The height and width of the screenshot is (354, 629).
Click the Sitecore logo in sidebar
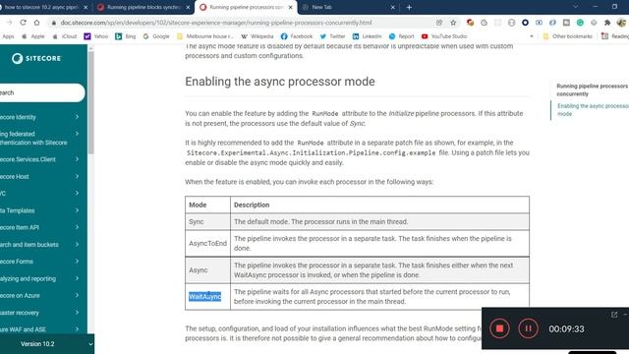[x=36, y=59]
